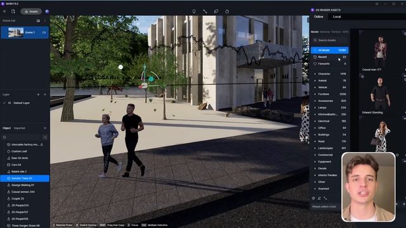This screenshot has height=228, width=406.
Task: Select the path tool icon in top toolbar
Action: pos(205,11)
